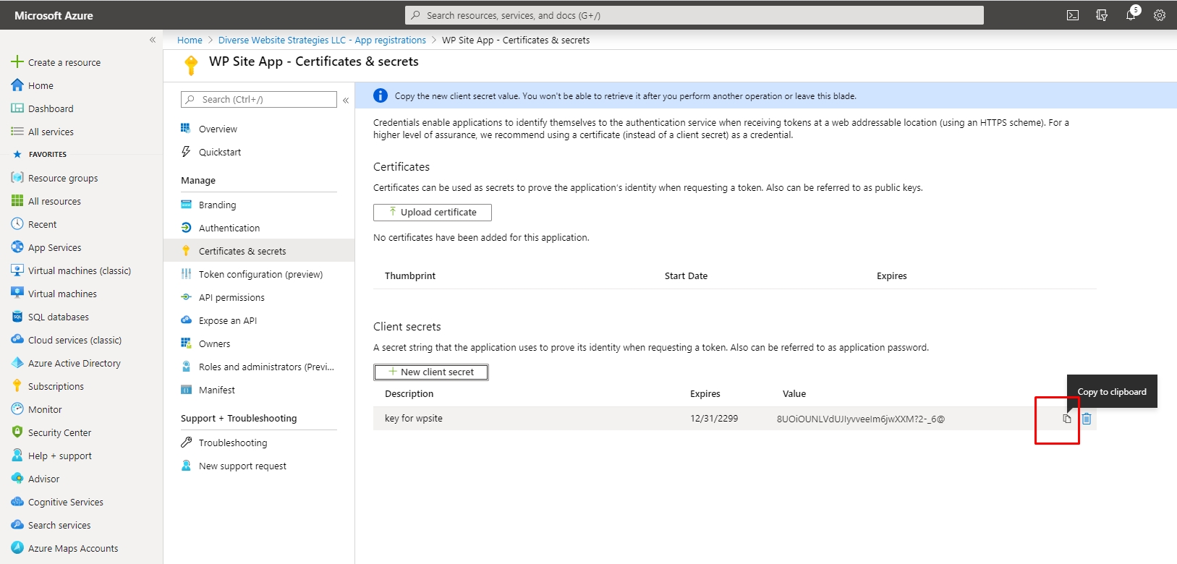Click the Dashboard icon in sidebar

(17, 108)
